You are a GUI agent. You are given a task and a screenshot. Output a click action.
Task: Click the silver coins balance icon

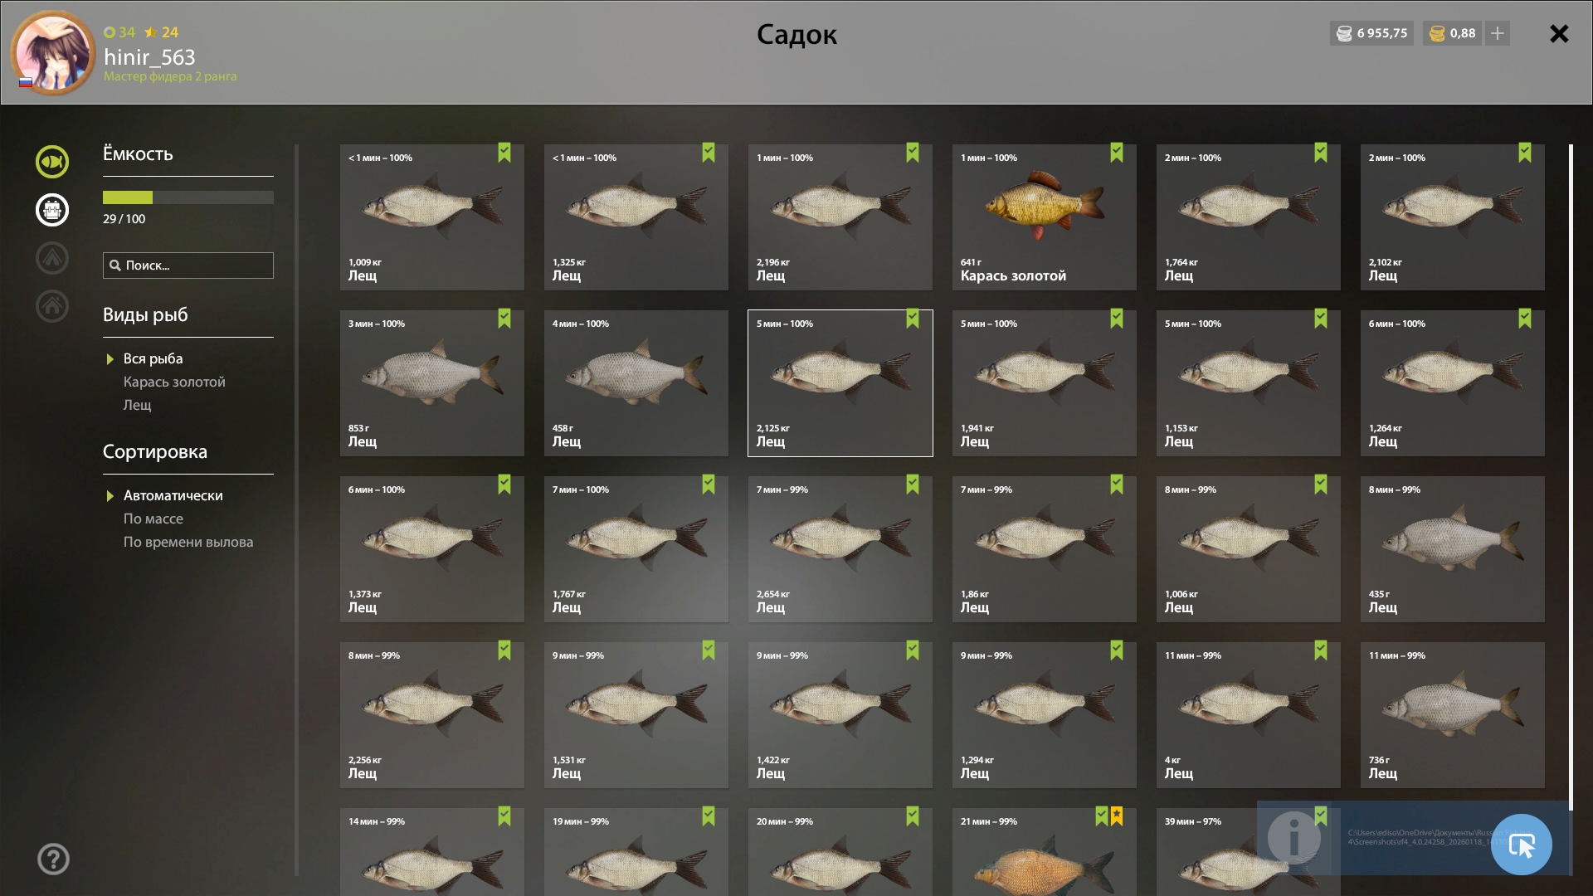[x=1344, y=33]
